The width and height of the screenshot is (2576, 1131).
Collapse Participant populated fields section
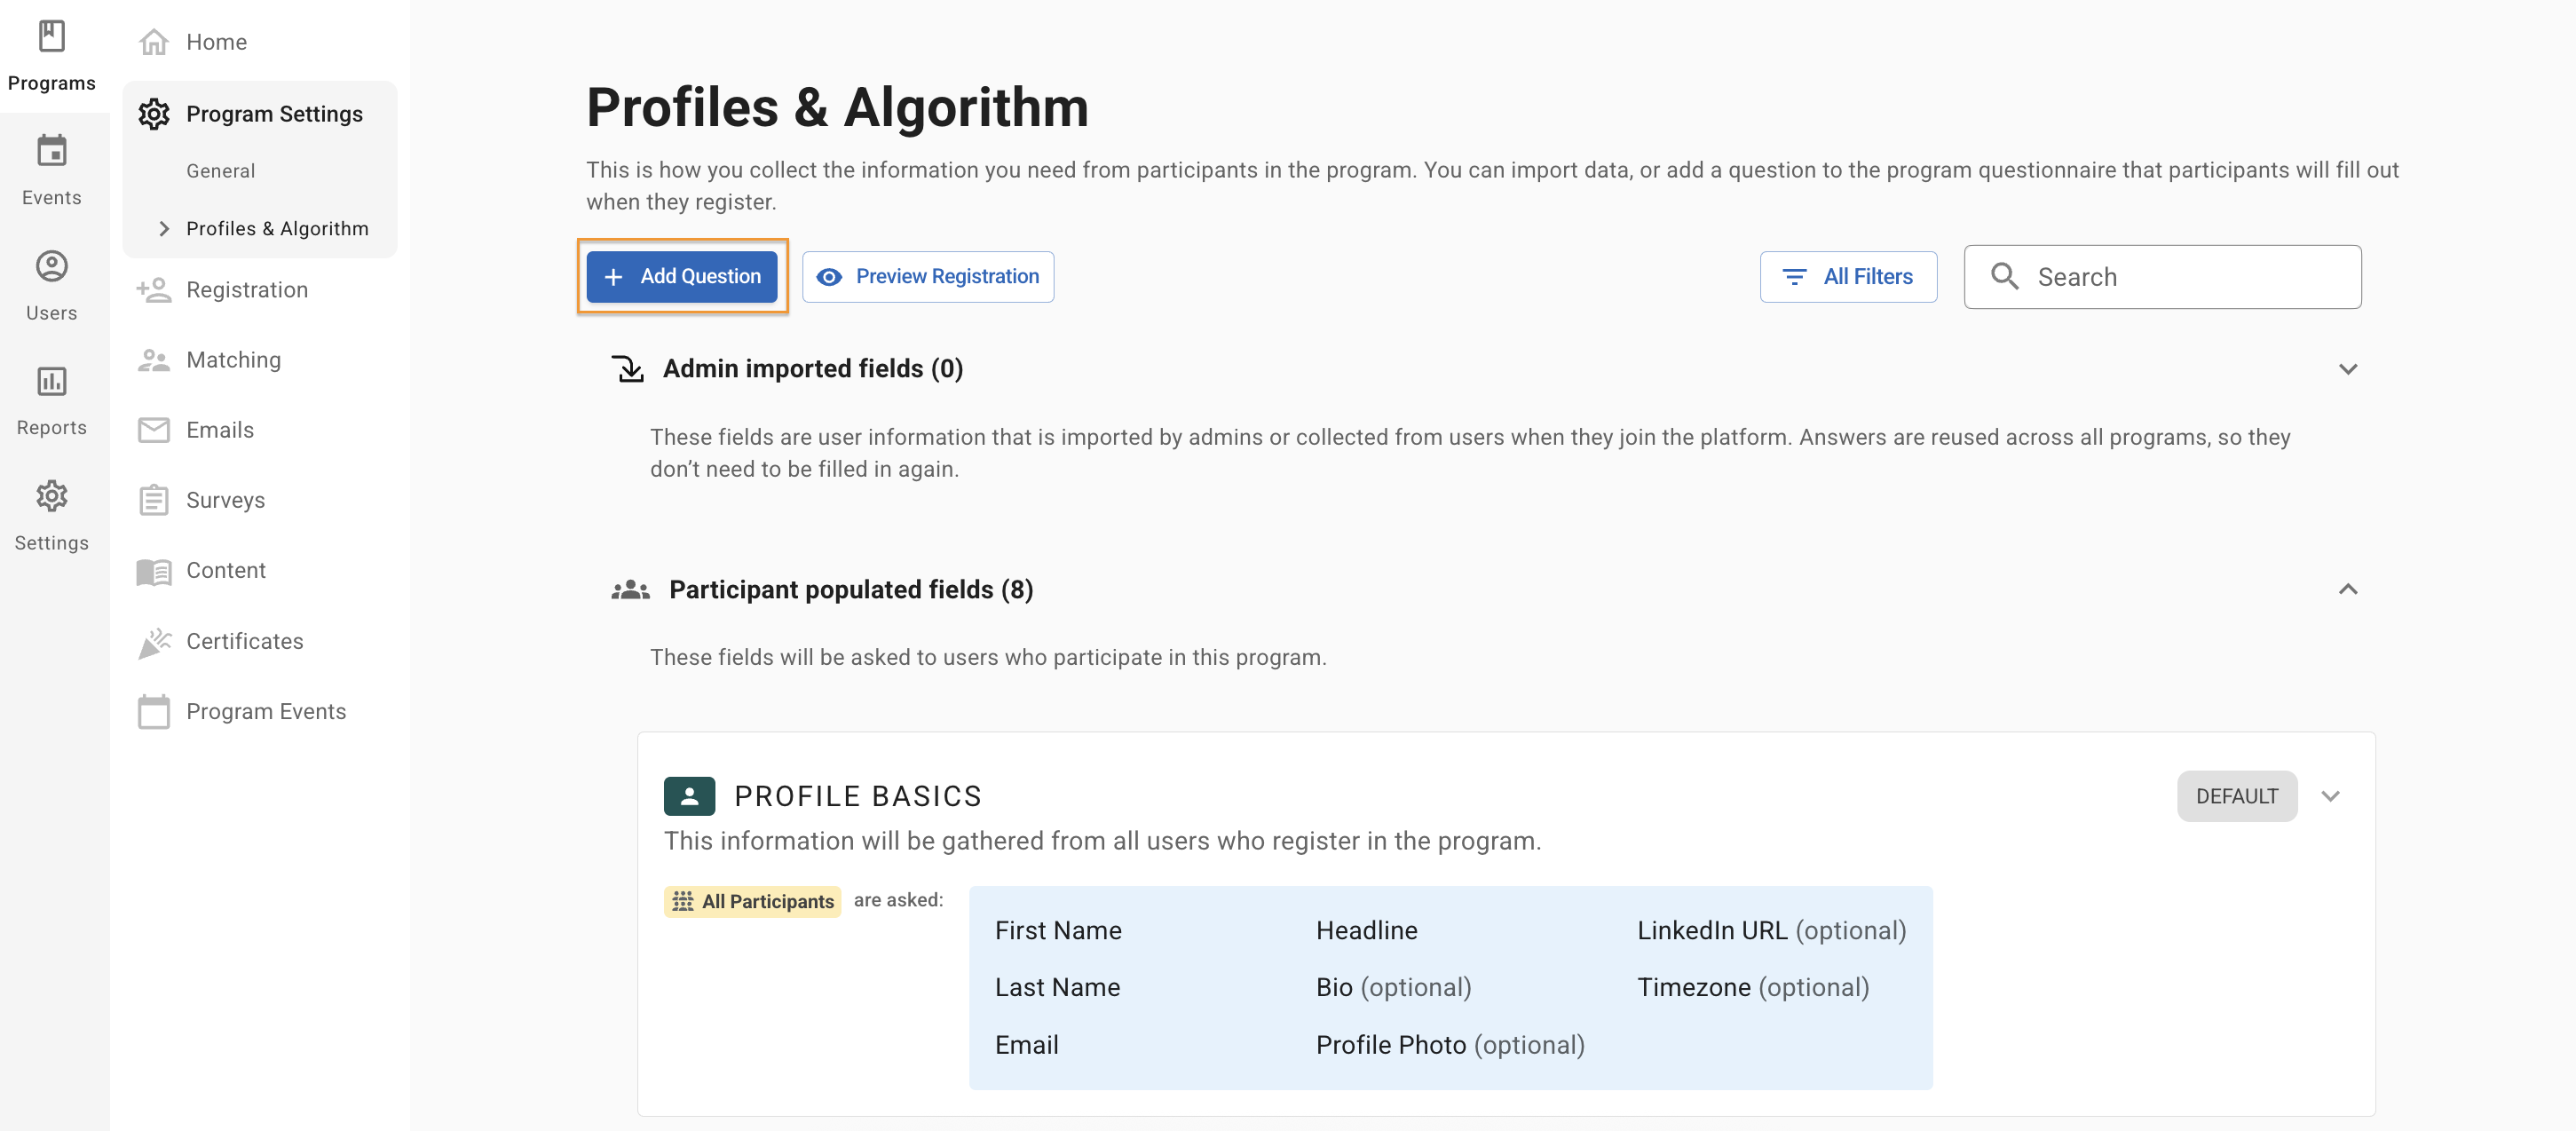(x=2347, y=589)
